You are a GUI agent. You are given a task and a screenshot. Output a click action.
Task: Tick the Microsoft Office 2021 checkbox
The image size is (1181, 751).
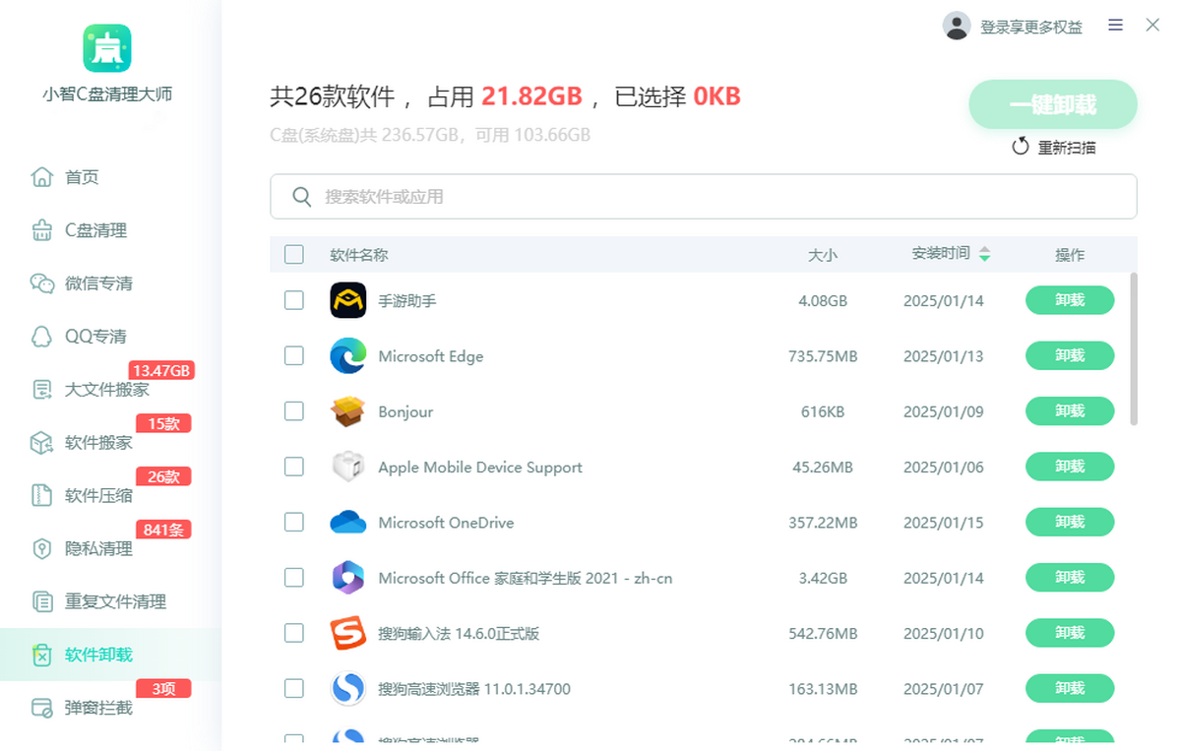point(294,578)
